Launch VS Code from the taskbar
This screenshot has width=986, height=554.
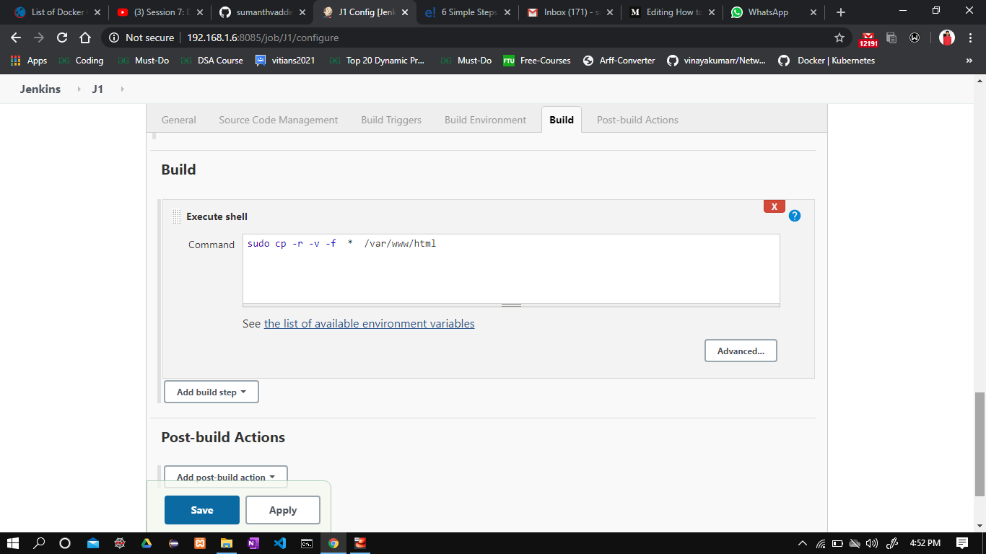(x=280, y=544)
